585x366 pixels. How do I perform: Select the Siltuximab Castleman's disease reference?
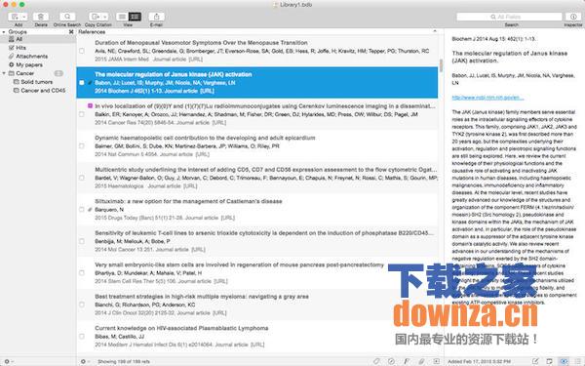point(257,210)
